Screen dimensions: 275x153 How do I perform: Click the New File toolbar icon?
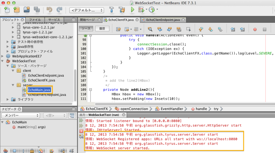7,10
